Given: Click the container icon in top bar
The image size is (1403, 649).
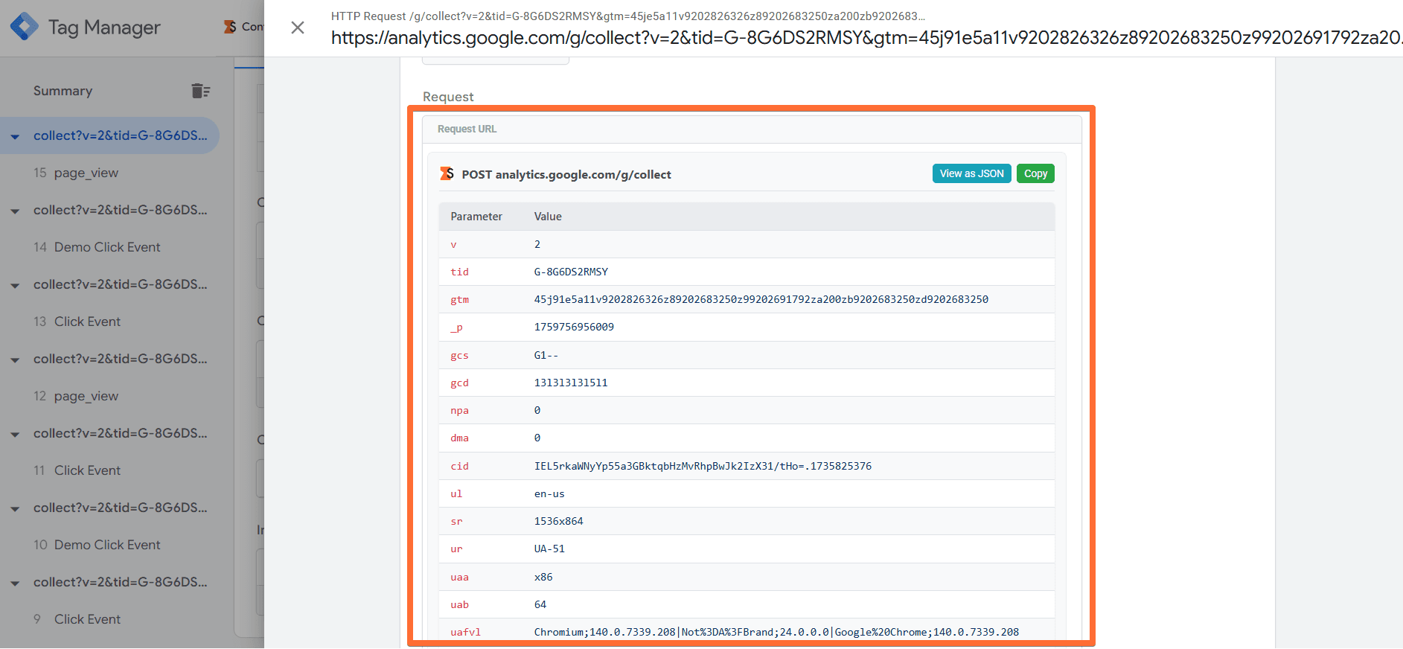Looking at the screenshot, I should pyautogui.click(x=231, y=27).
